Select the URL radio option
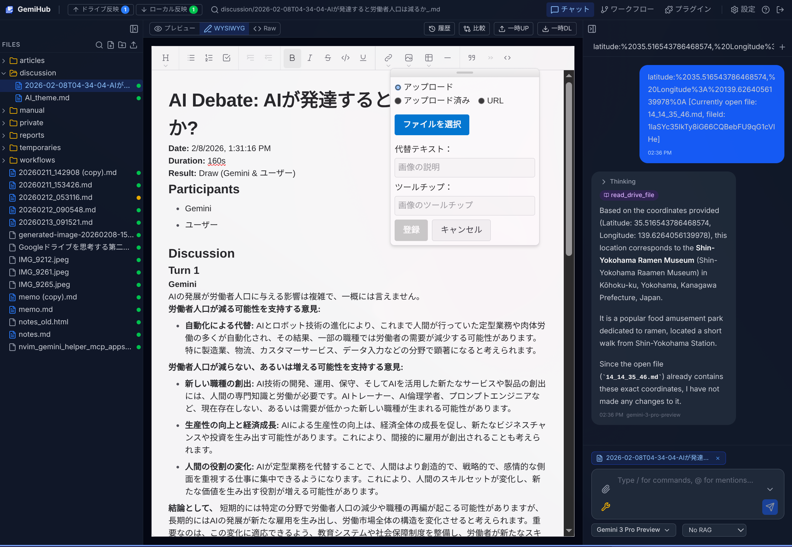Viewport: 792px width, 547px height. (481, 101)
